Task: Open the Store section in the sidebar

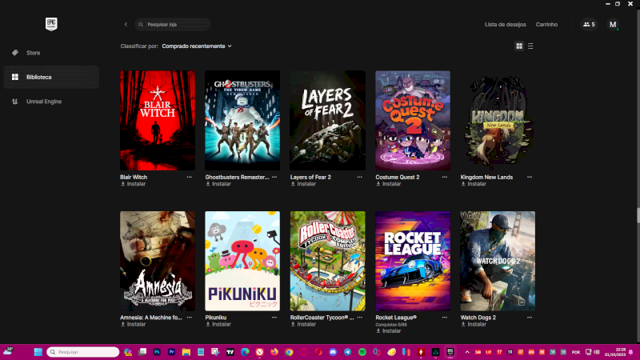Action: point(33,53)
